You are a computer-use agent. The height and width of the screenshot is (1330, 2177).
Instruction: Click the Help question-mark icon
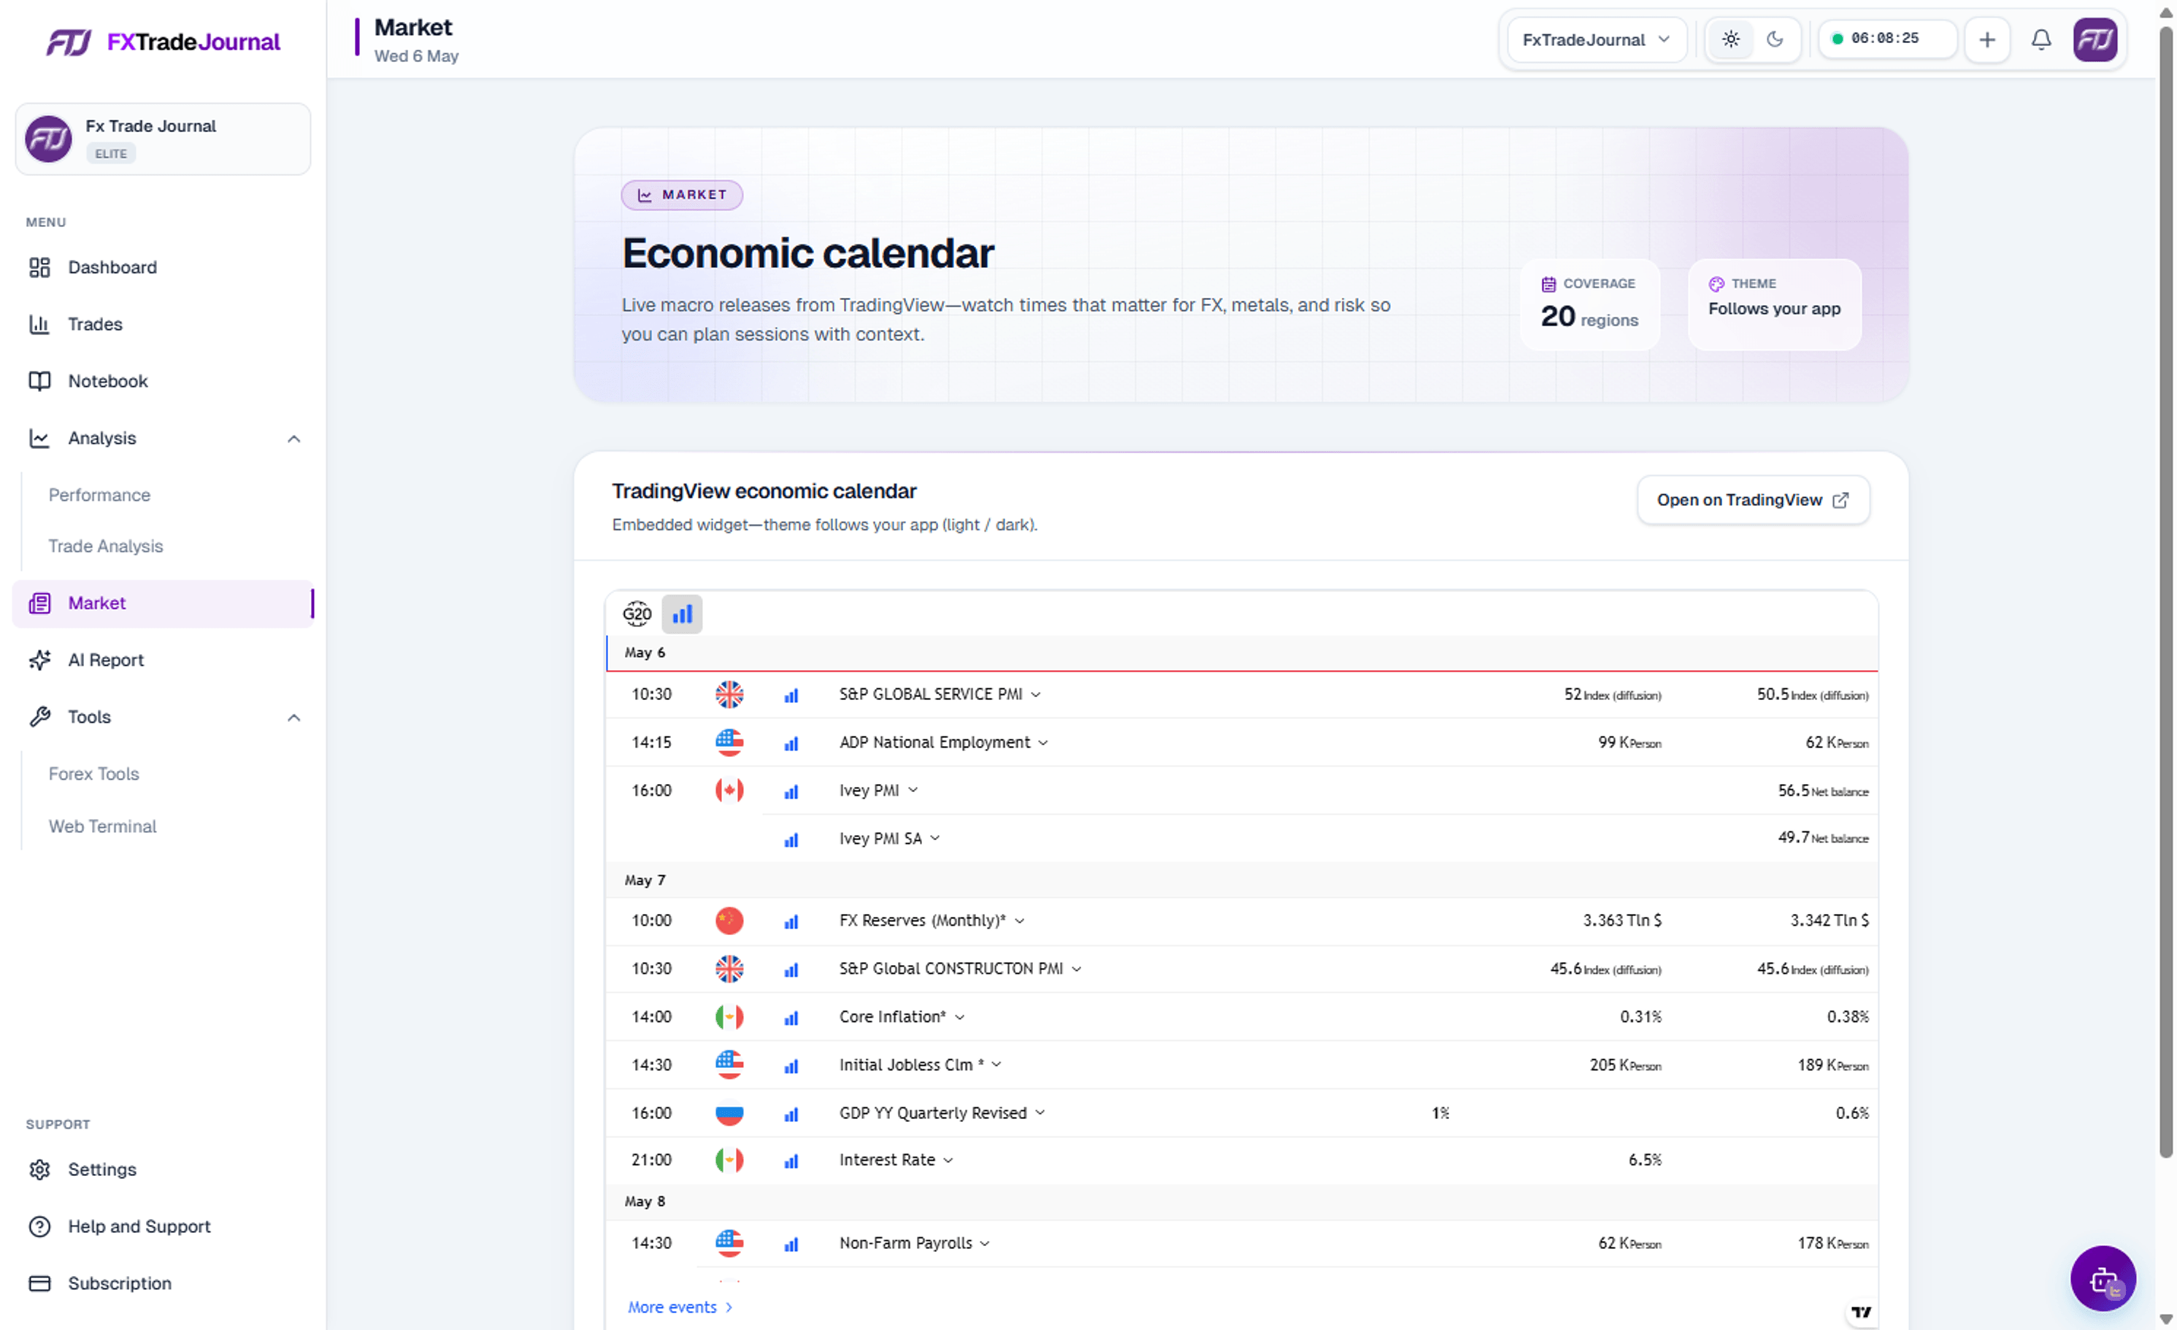[39, 1226]
